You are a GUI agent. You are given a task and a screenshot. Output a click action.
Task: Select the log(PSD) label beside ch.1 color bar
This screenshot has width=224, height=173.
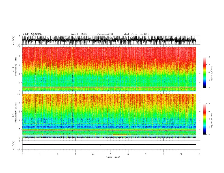pos(212,74)
